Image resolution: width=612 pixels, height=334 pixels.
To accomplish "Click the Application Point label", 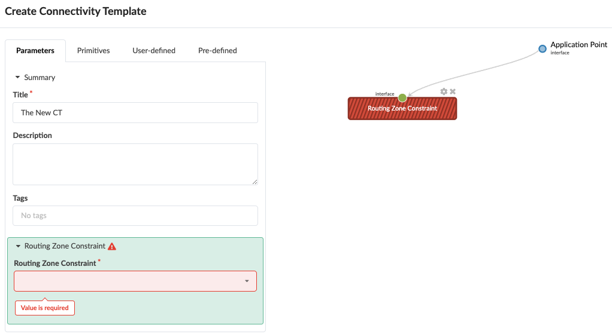I will 578,45.
